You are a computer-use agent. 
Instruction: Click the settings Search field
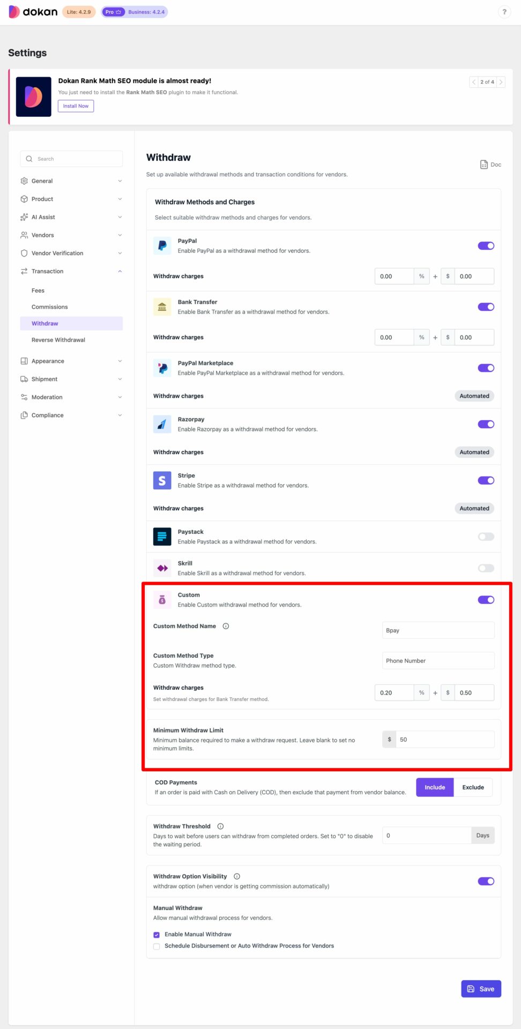pyautogui.click(x=71, y=159)
